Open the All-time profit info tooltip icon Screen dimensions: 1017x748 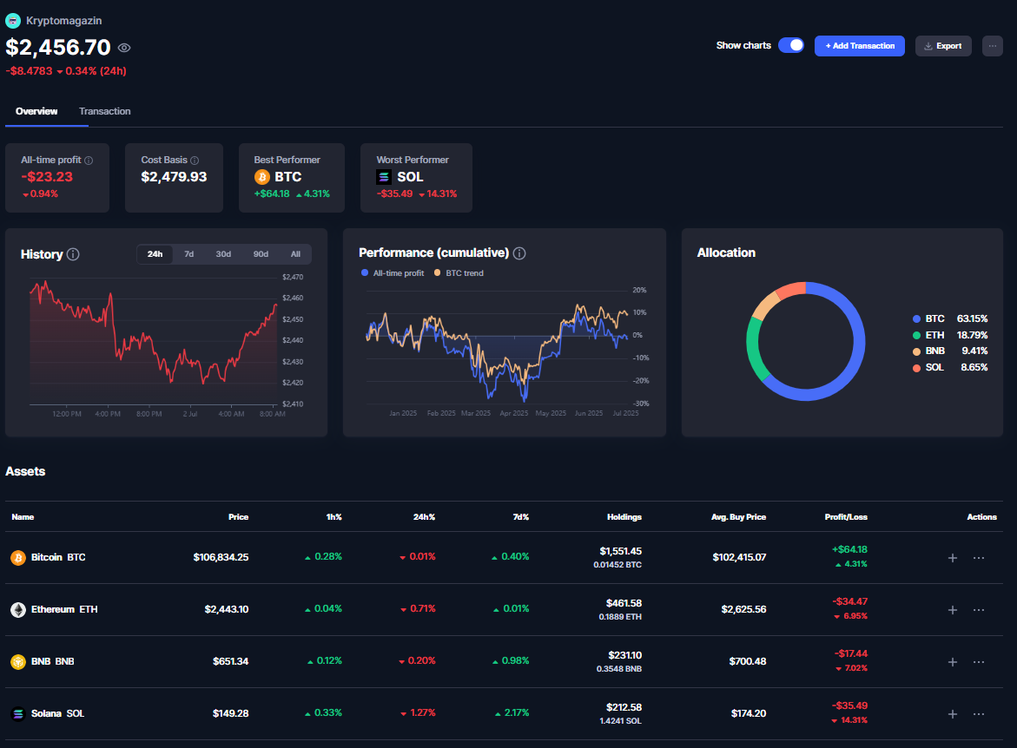(x=89, y=161)
